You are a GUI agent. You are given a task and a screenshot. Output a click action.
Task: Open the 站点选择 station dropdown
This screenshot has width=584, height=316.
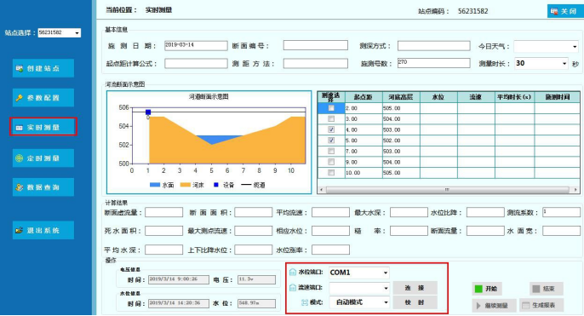(x=77, y=32)
